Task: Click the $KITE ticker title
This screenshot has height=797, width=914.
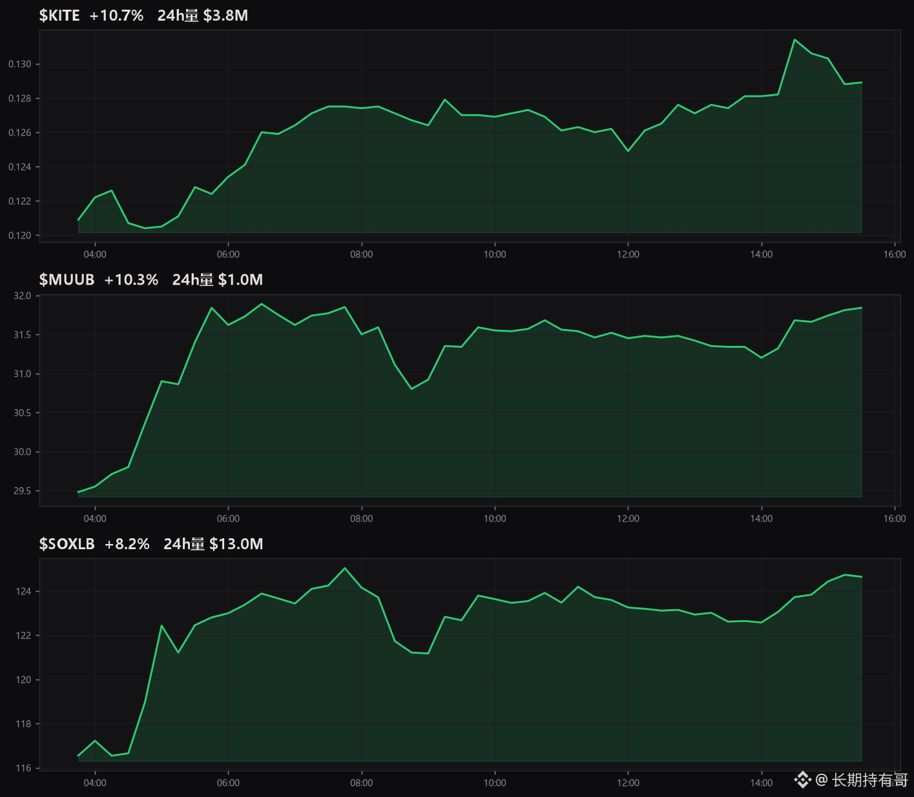Action: click(x=59, y=15)
